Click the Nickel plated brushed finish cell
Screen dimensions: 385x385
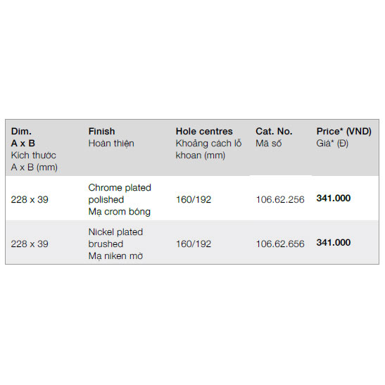115,244
